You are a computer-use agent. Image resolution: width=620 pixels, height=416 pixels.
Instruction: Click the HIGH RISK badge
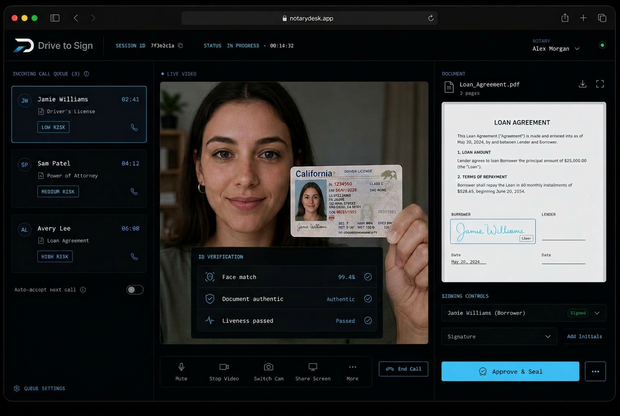55,256
